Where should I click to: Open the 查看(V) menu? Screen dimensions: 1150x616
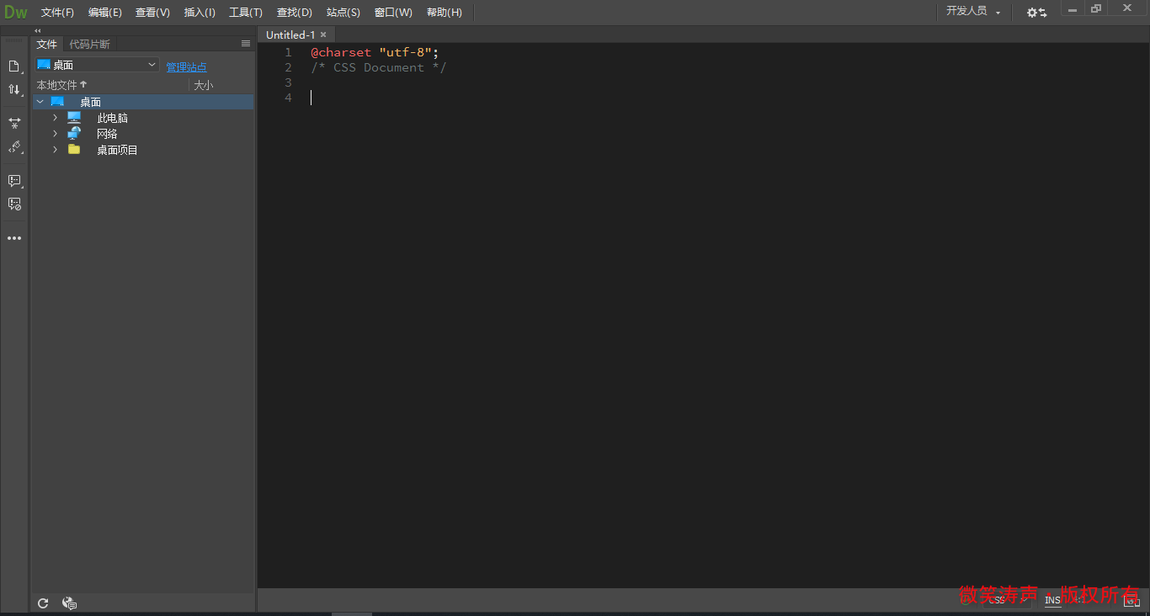click(152, 13)
